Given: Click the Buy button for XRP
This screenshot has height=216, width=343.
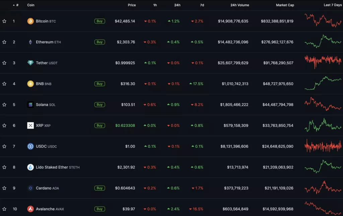Looking at the screenshot, I should [99, 125].
